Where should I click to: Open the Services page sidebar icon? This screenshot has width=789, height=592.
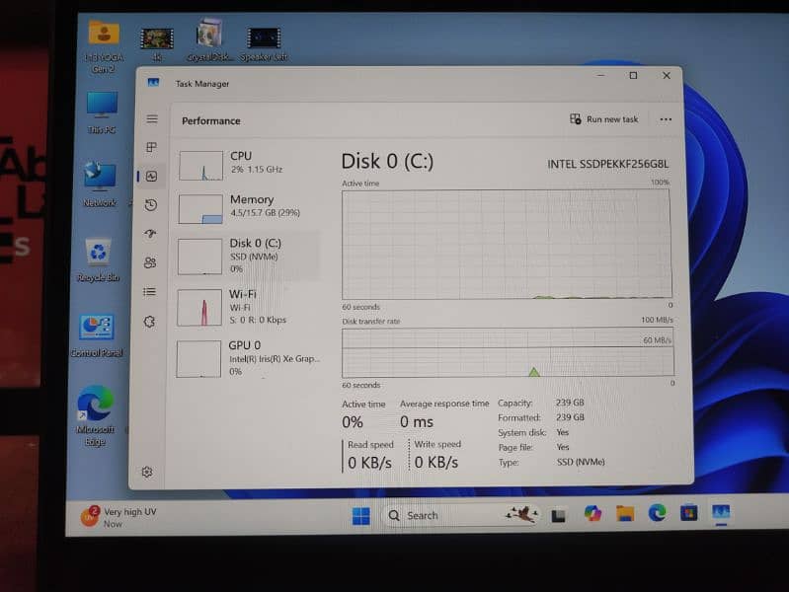coord(149,322)
